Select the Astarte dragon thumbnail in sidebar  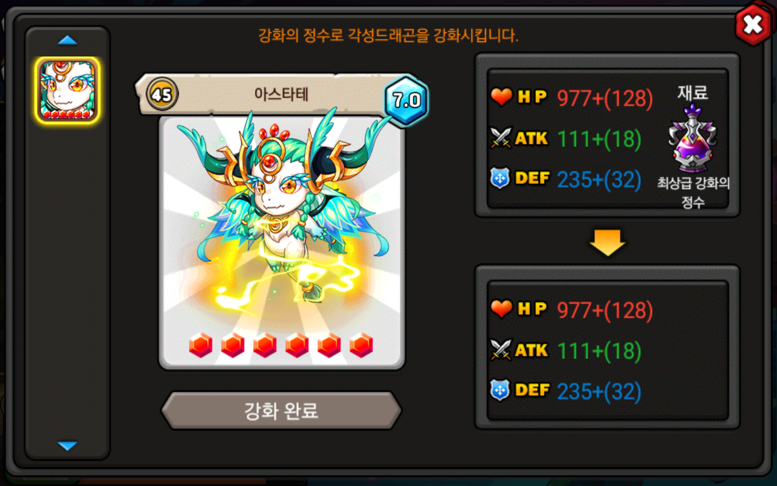(67, 91)
